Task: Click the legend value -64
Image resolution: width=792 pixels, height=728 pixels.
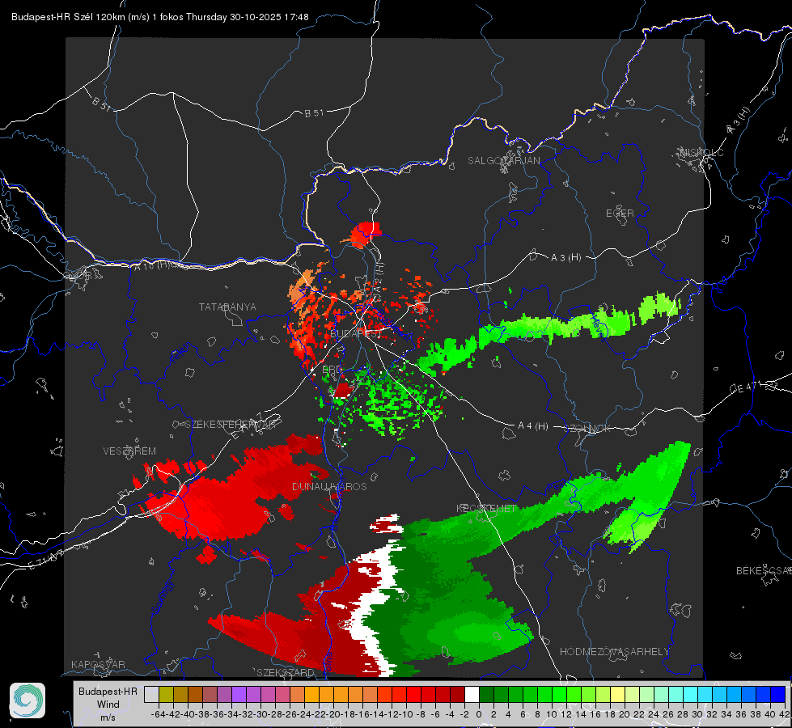Action: [158, 714]
